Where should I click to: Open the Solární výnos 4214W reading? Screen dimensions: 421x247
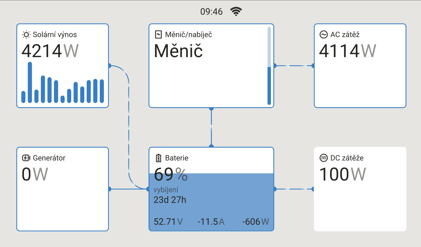pyautogui.click(x=50, y=51)
